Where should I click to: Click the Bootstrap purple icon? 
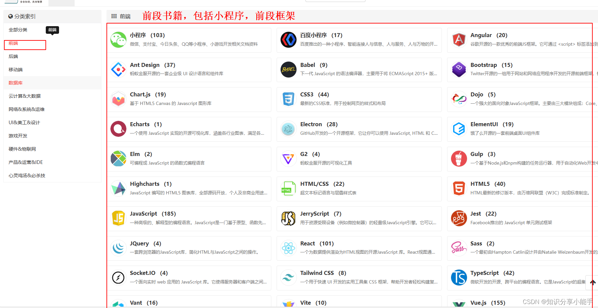(459, 70)
